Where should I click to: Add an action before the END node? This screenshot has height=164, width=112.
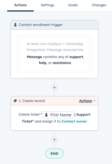pyautogui.click(x=54, y=140)
